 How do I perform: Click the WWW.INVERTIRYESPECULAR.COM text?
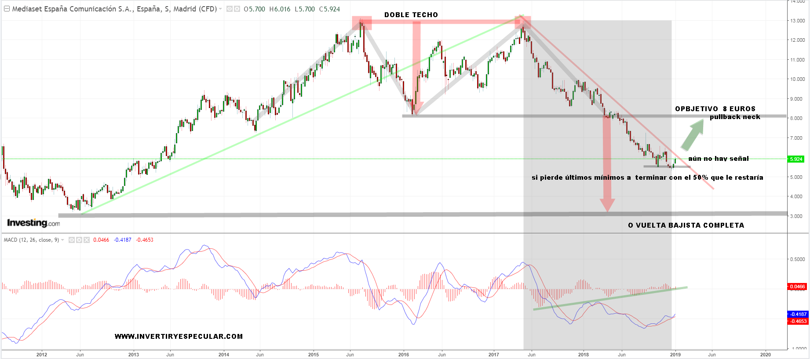coord(179,337)
